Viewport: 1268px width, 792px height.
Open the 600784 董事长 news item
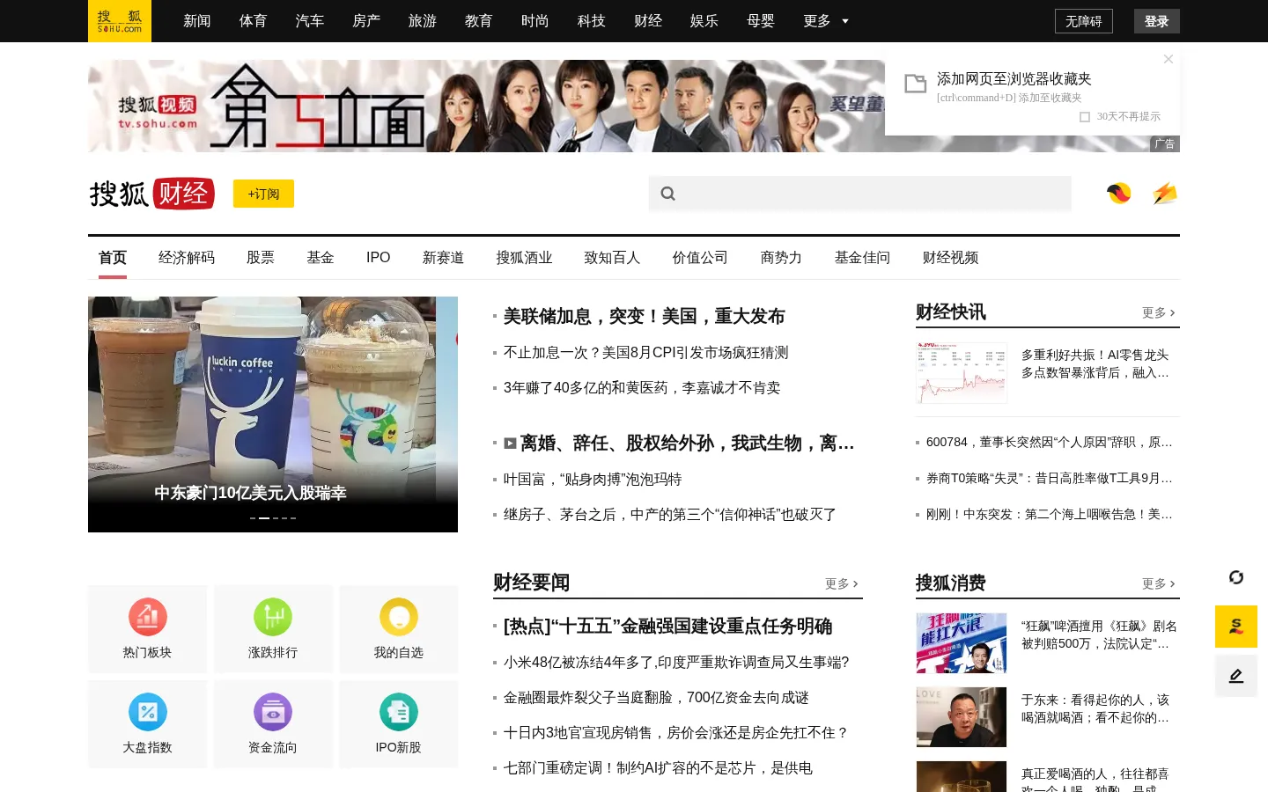(1050, 443)
